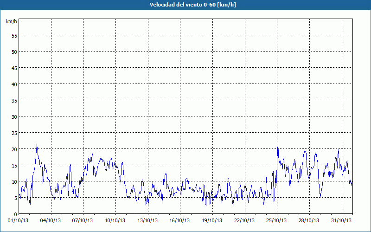The width and height of the screenshot is (371, 232).
Task: Click the date label 10/10/13
Action: tap(115, 221)
